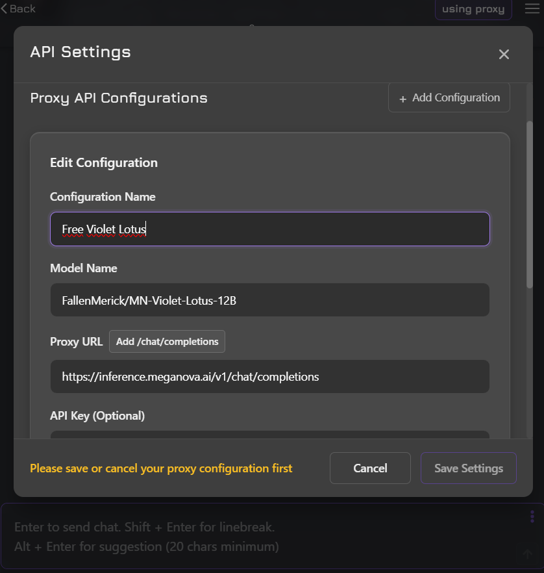Click the Back chevron arrow
Screen dimensions: 544x573
(5, 8)
